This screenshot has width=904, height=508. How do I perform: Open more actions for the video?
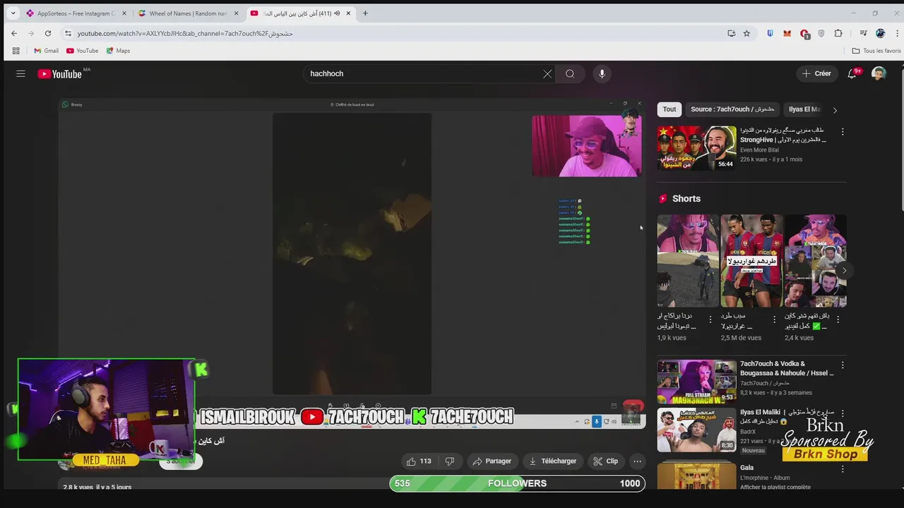point(637,461)
